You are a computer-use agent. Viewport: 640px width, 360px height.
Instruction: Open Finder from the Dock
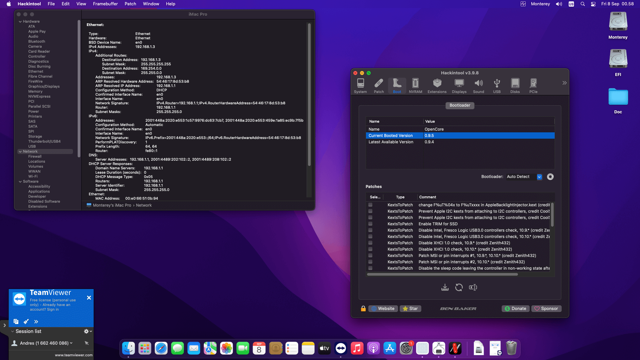(x=128, y=348)
